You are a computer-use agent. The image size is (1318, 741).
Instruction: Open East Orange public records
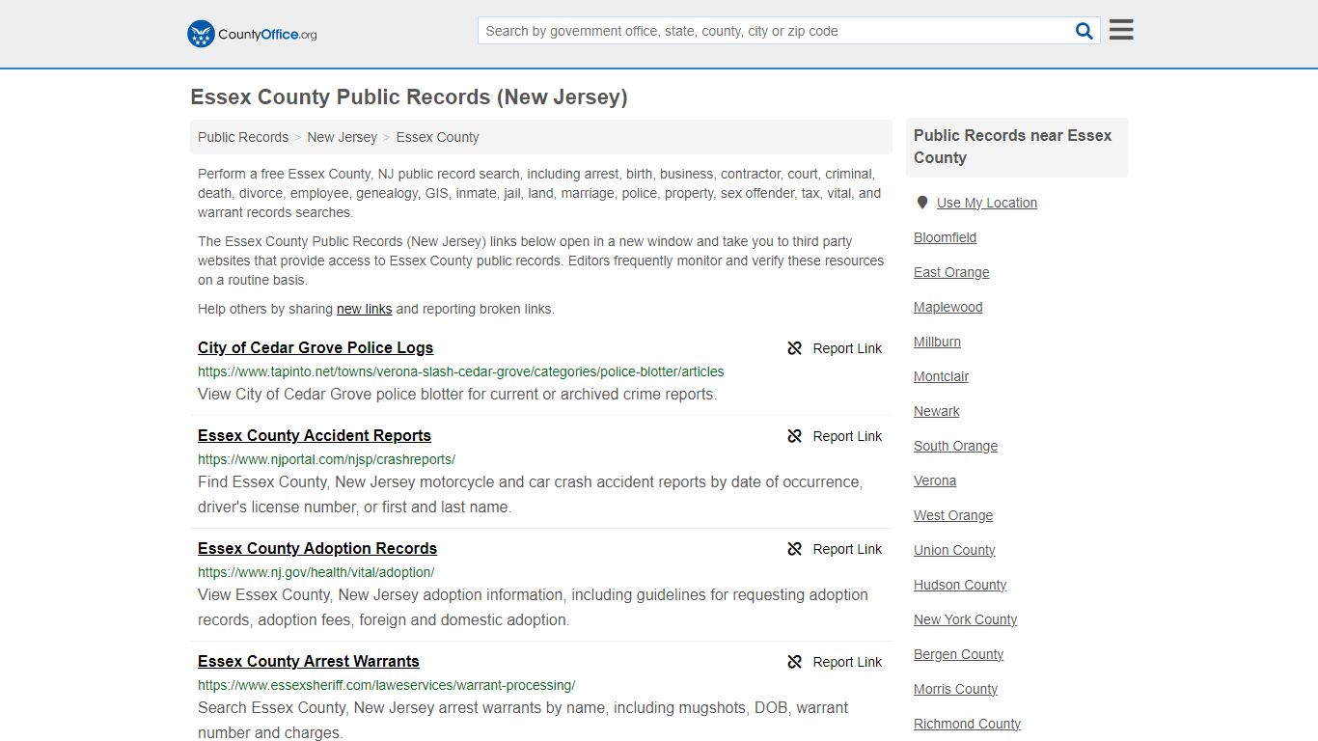tap(951, 272)
